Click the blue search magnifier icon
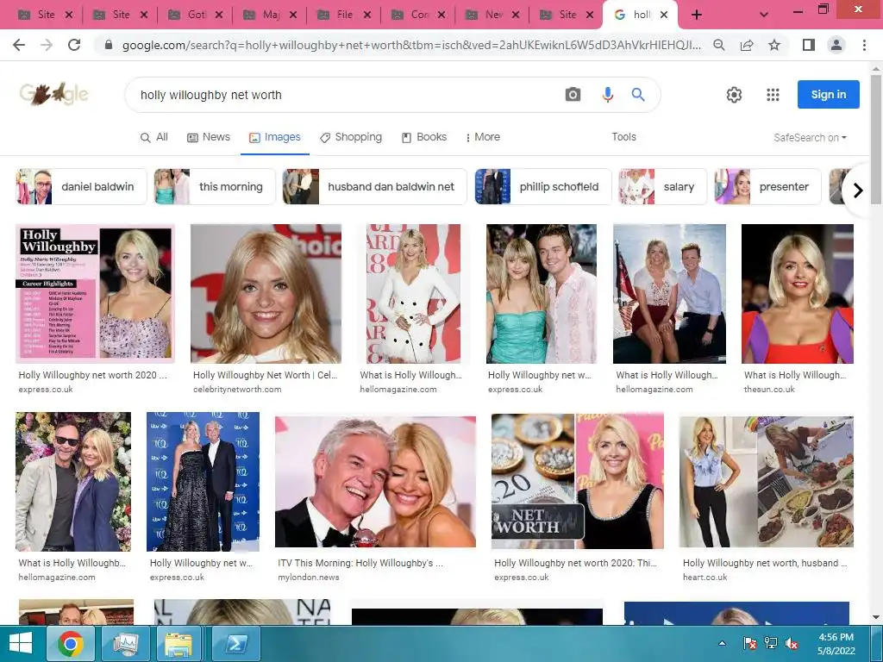This screenshot has width=883, height=662. click(638, 95)
